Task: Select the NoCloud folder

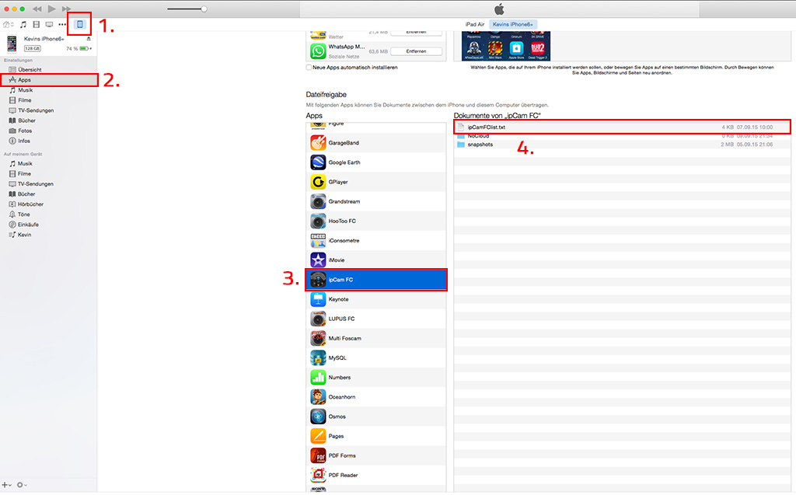Action: (622, 135)
